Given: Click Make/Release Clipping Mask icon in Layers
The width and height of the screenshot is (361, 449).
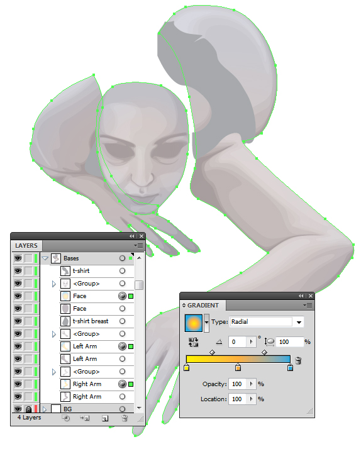Looking at the screenshot, I should click(67, 418).
